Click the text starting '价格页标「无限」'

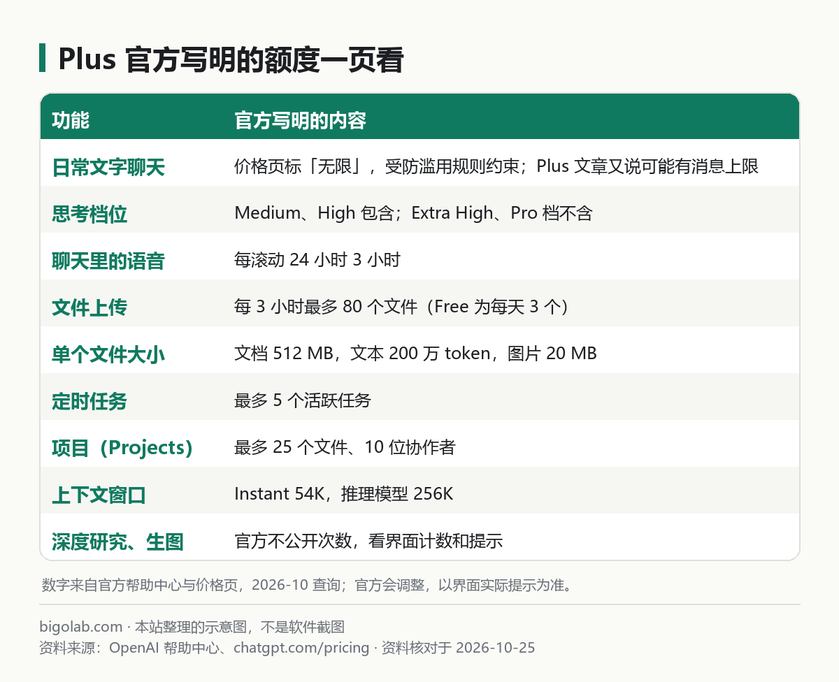coord(496,166)
